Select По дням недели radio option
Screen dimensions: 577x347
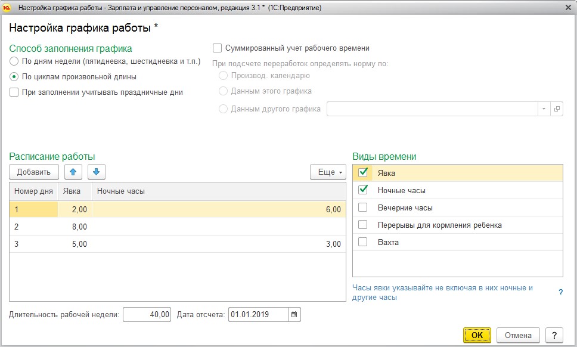pyautogui.click(x=14, y=61)
